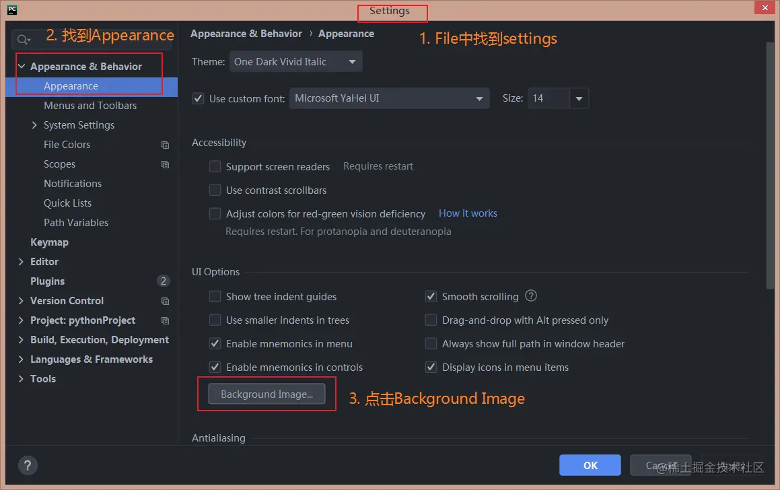
Task: Disable Smooth scrolling checkbox
Action: coord(431,296)
